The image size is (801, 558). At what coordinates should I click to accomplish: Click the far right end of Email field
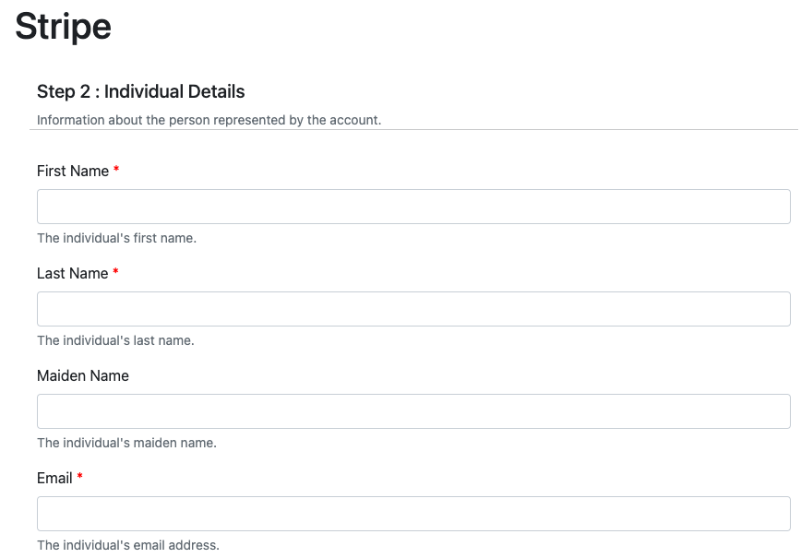click(780, 514)
